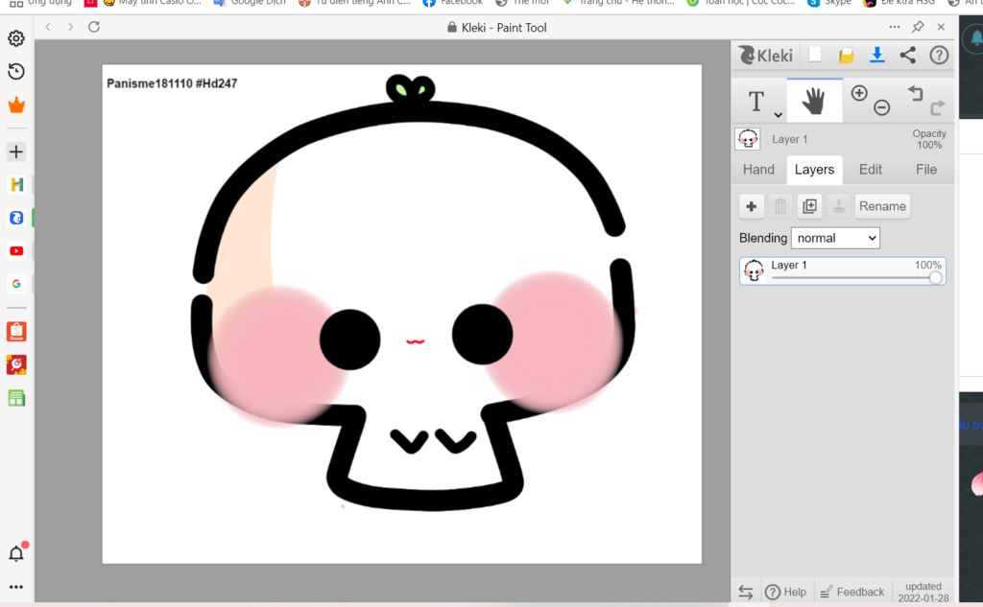983x607 pixels.
Task: Open the Shopee icon in the sidebar
Action: tap(16, 332)
